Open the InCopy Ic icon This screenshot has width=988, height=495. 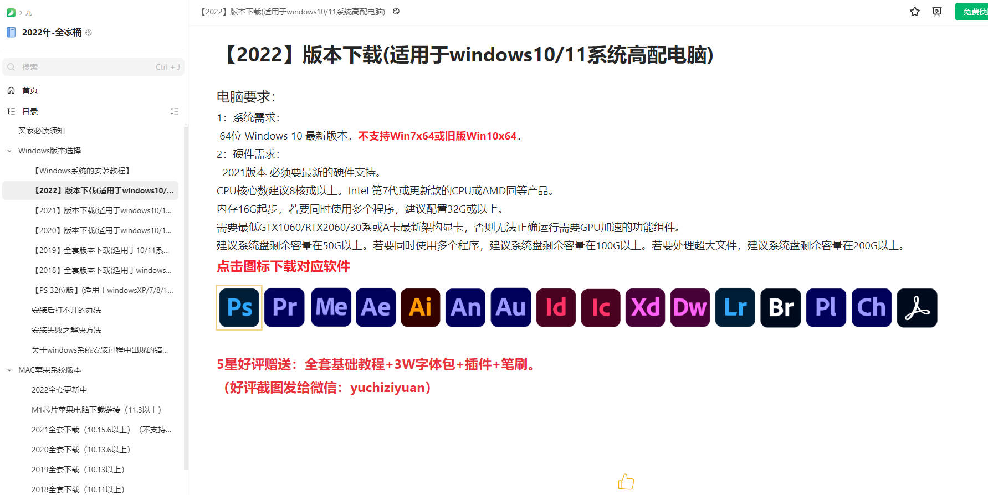click(x=601, y=308)
